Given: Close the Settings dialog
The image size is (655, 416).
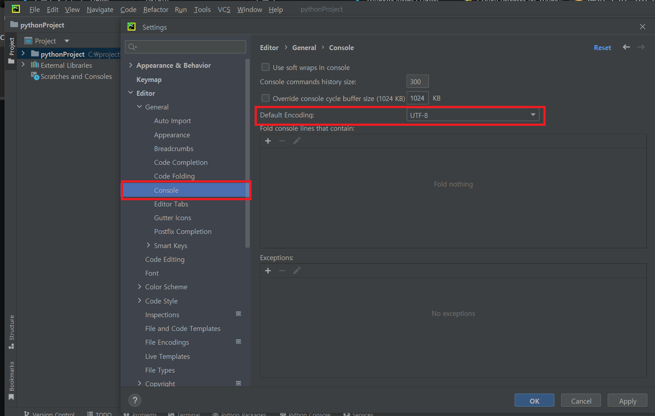Looking at the screenshot, I should pos(643,27).
